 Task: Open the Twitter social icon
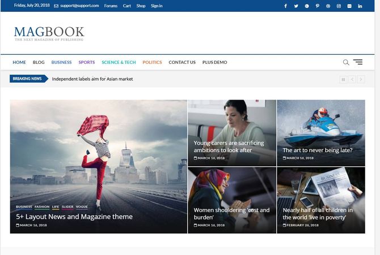coord(296,6)
